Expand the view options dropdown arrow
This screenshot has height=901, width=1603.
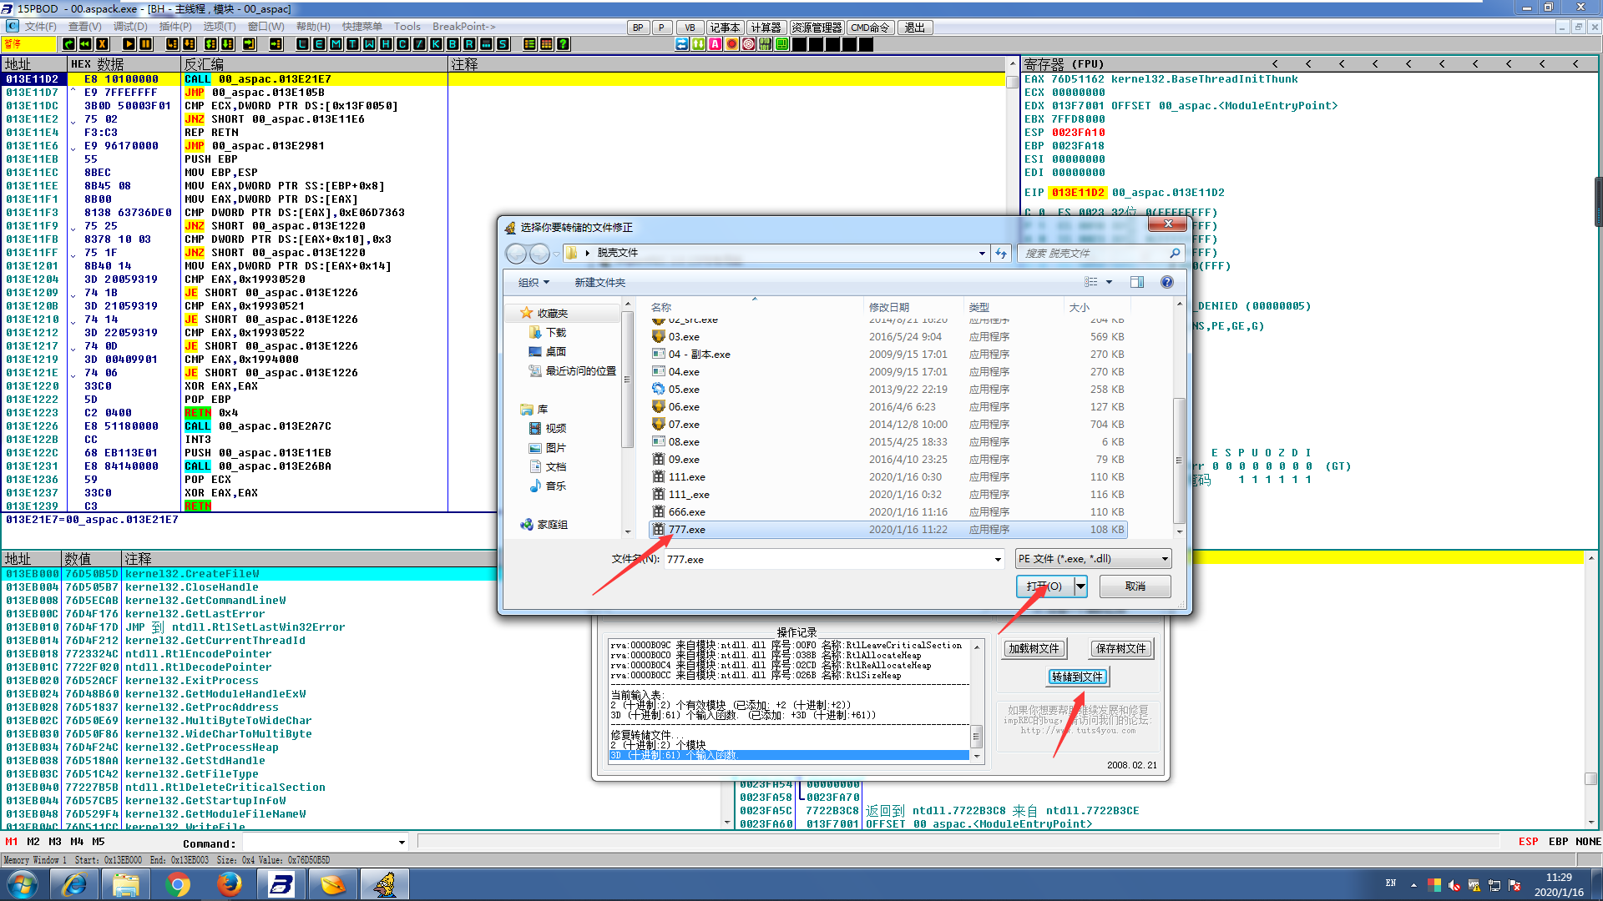(x=1109, y=282)
